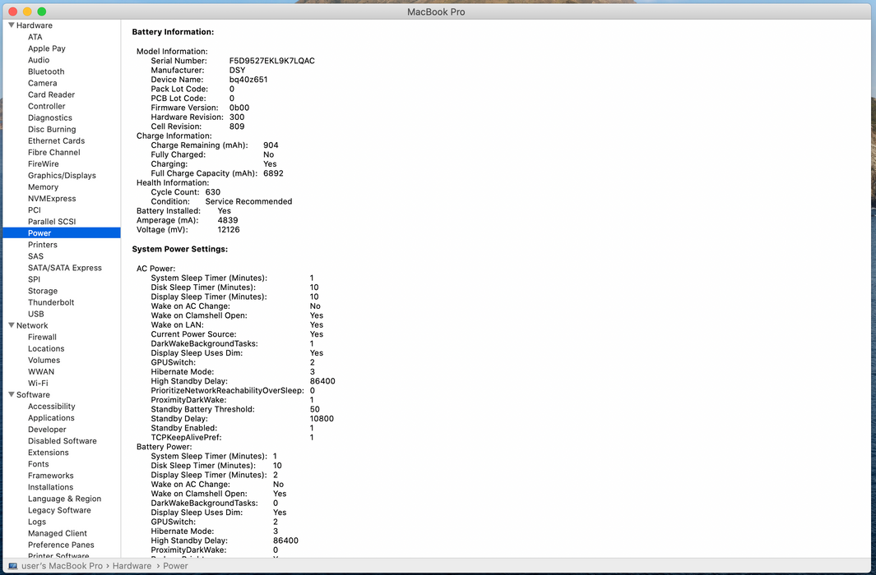The image size is (876, 575).
Task: Select Applications under Software
Action: 51,418
